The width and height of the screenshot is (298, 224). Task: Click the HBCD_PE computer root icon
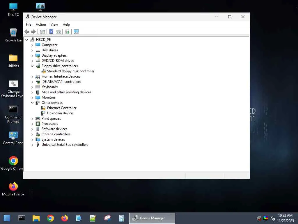(32, 40)
